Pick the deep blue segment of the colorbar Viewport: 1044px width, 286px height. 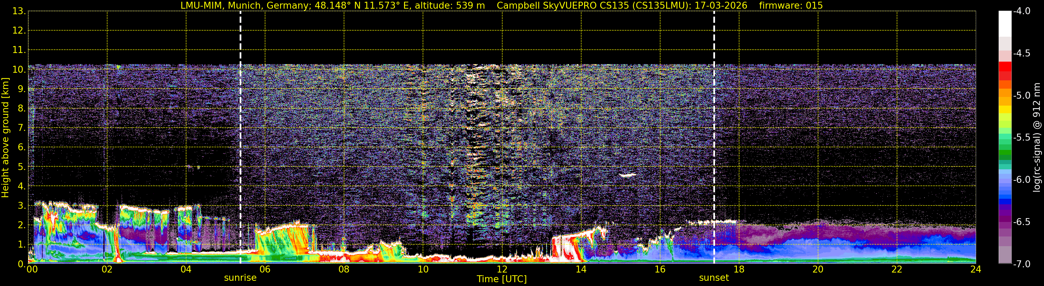click(1005, 201)
